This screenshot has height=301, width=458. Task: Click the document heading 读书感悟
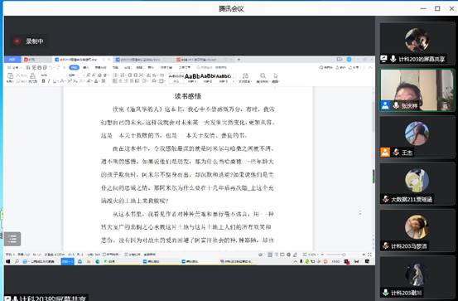click(187, 96)
